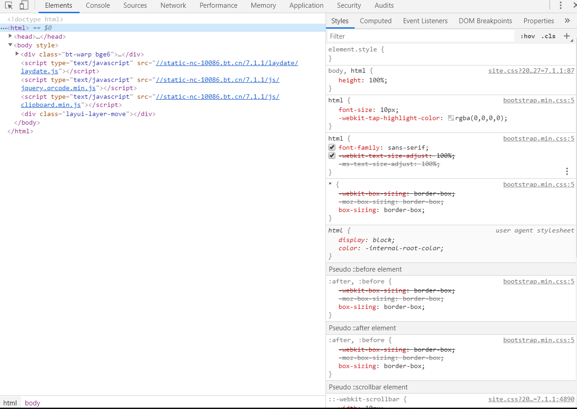Select the <!doctype html> line
The image size is (577, 409).
tap(35, 20)
